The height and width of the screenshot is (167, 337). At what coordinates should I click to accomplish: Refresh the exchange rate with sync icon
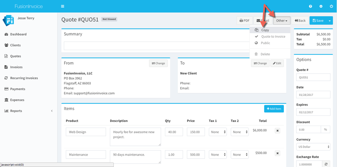click(x=326, y=164)
